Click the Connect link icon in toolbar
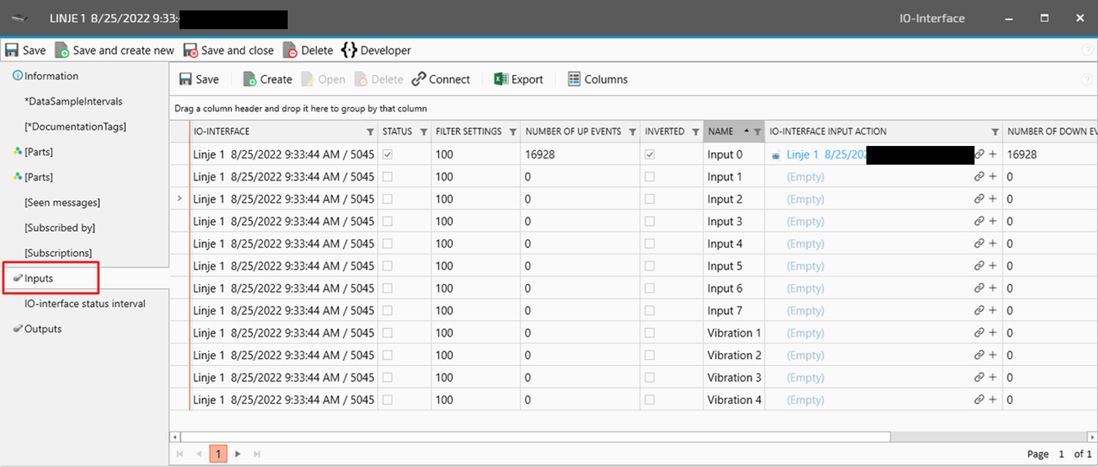The height and width of the screenshot is (467, 1098). pos(419,80)
